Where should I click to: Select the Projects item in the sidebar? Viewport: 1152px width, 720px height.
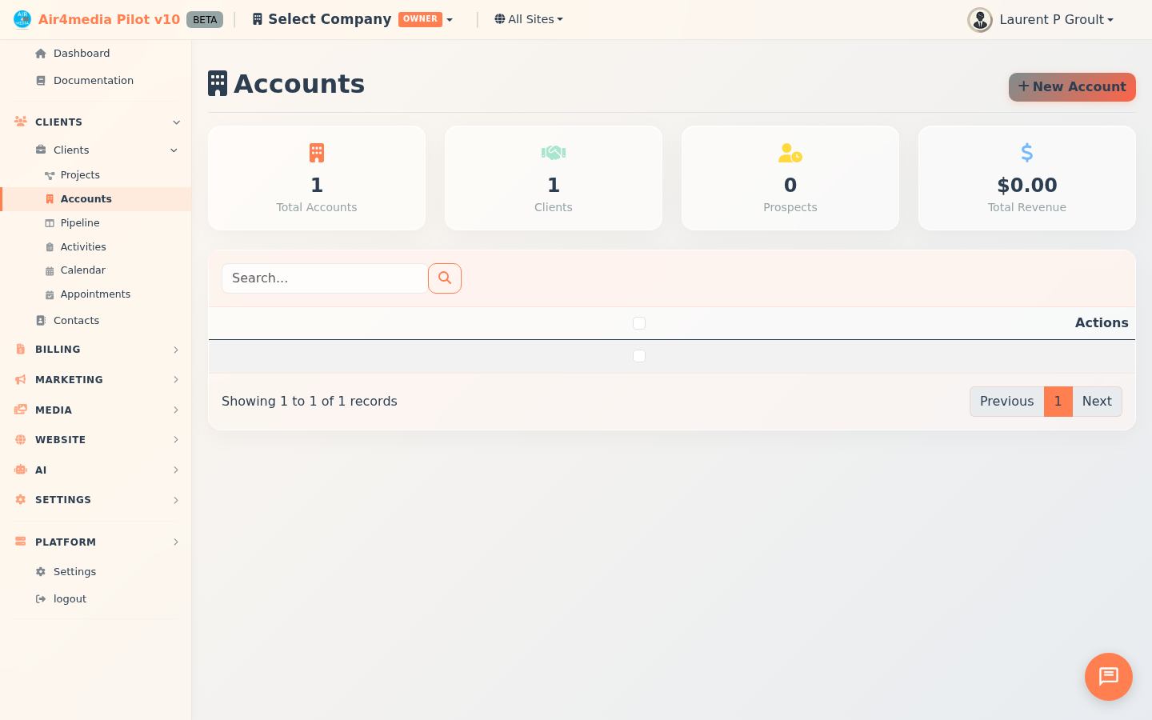82,174
